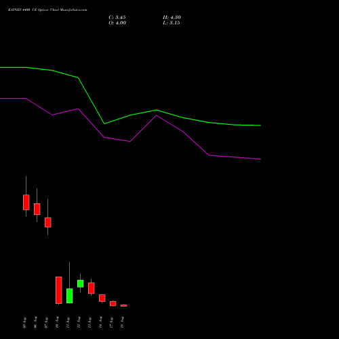
Task: Click the tiny red candle above 18 Aug
Action: tap(124, 306)
